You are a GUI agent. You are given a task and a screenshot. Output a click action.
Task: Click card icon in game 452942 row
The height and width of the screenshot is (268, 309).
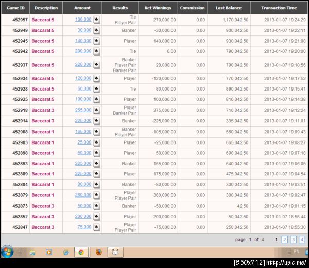tap(96, 51)
